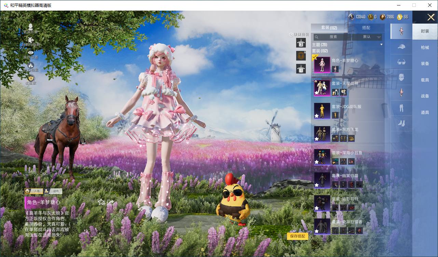The height and width of the screenshot is (257, 438).
Task: Select the locked trophy outfit slot
Action: pos(301,56)
